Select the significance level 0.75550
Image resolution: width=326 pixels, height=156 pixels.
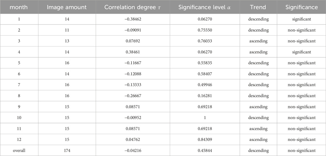tap(205, 30)
